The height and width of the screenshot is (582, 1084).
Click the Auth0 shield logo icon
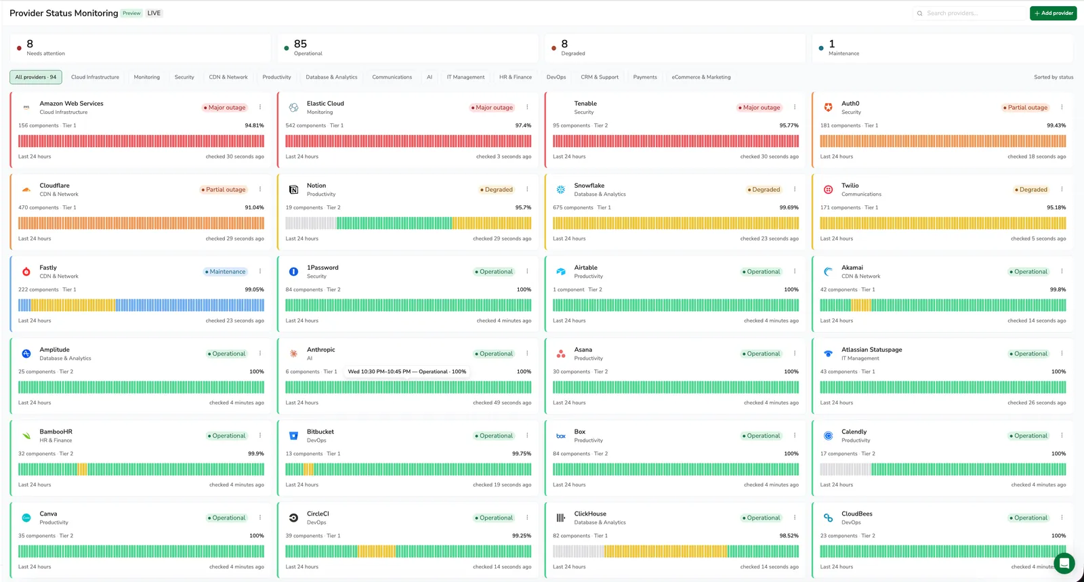828,108
